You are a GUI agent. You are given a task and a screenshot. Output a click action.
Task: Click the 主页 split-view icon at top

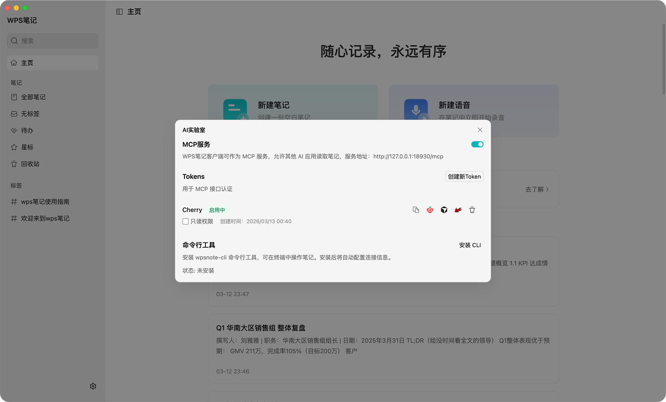[x=119, y=11]
